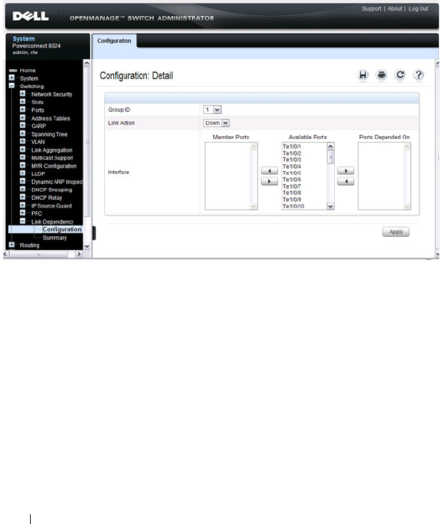This screenshot has height=524, width=448.
Task: Collapse the Switching tree node
Action: pos(12,86)
